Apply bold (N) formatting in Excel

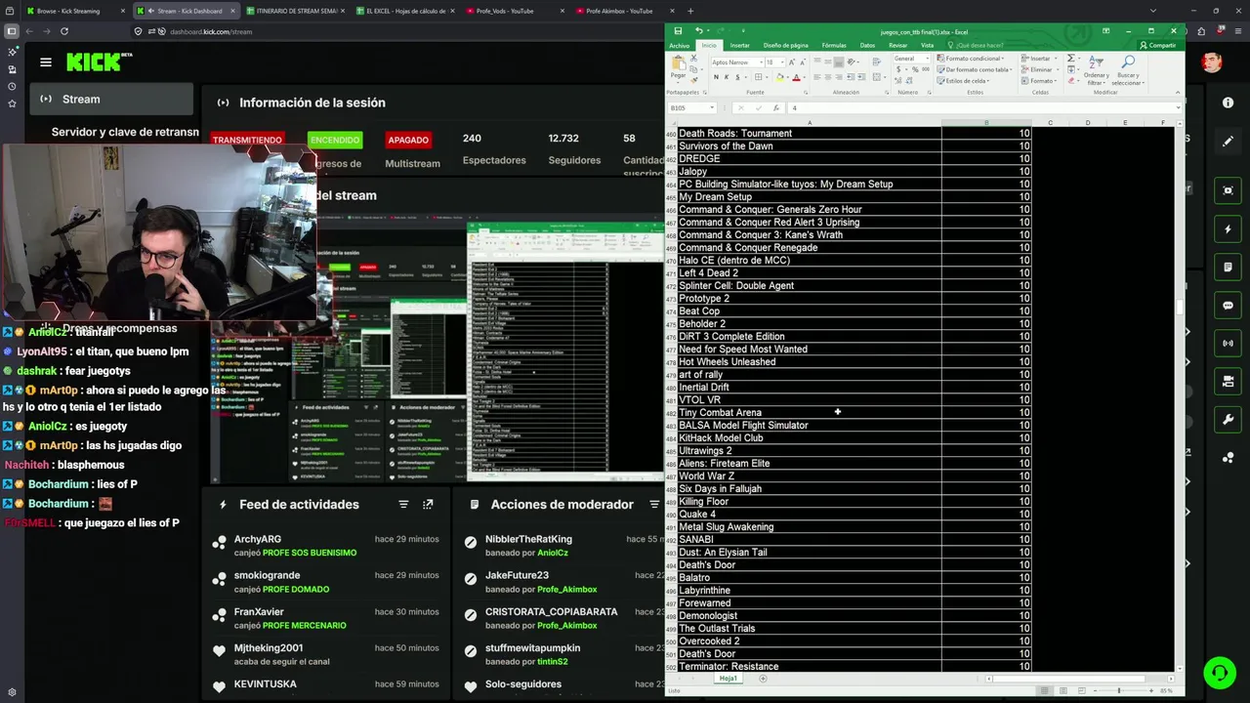pyautogui.click(x=716, y=77)
